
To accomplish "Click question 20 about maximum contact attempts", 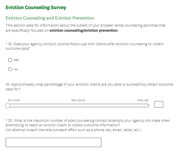I will pos(88,123).
